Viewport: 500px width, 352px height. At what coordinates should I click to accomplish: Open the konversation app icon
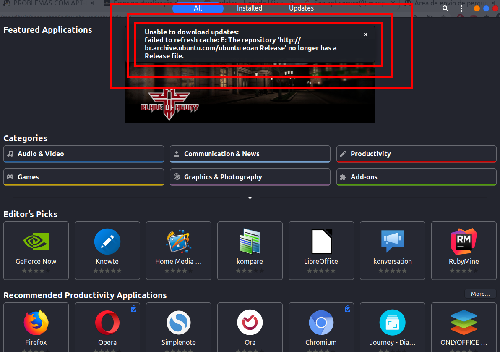[x=393, y=241]
